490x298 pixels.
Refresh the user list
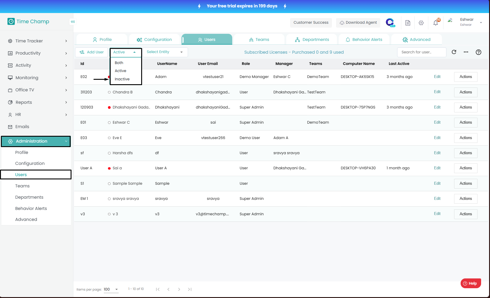tap(454, 52)
